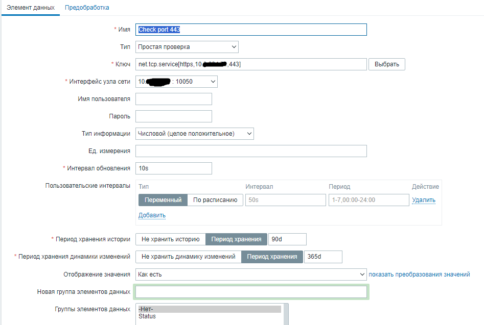Click the Имя пользователя input field
This screenshot has height=325, width=484.
(x=174, y=99)
